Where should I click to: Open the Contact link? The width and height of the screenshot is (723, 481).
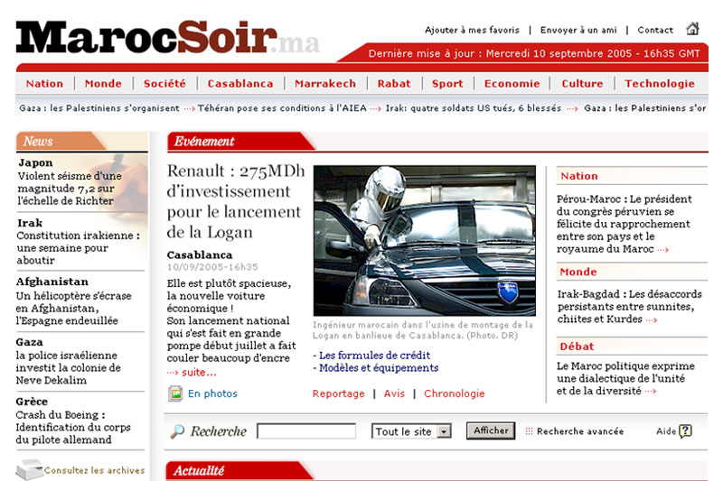[x=655, y=30]
